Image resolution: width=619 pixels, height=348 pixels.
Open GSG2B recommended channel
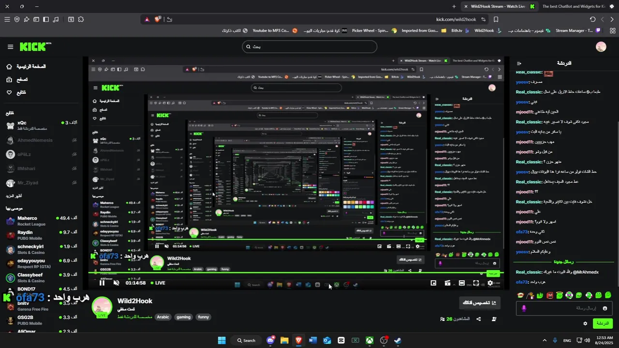pyautogui.click(x=41, y=320)
